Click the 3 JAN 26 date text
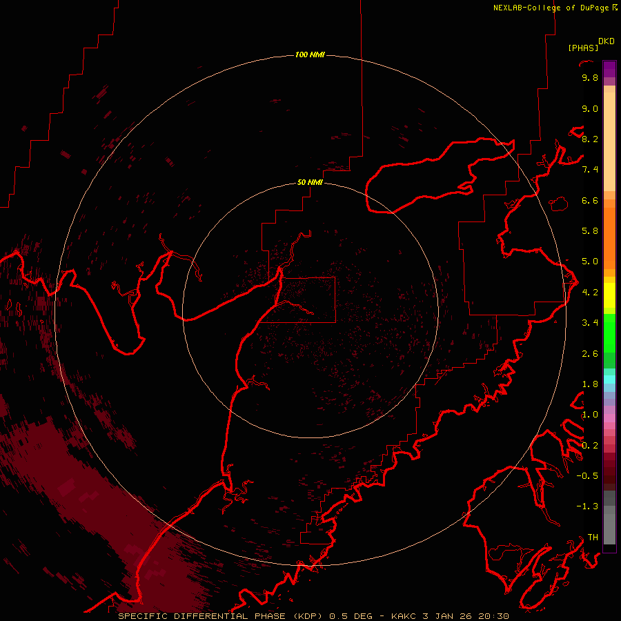The image size is (621, 621). click(x=446, y=616)
